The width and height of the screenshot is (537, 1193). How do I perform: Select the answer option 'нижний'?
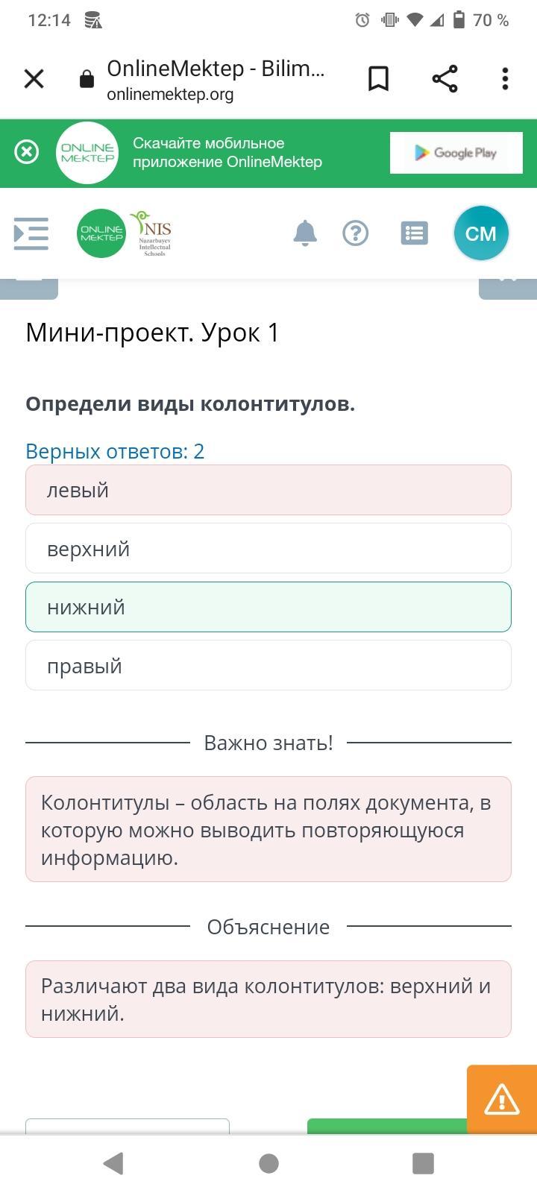(x=268, y=607)
